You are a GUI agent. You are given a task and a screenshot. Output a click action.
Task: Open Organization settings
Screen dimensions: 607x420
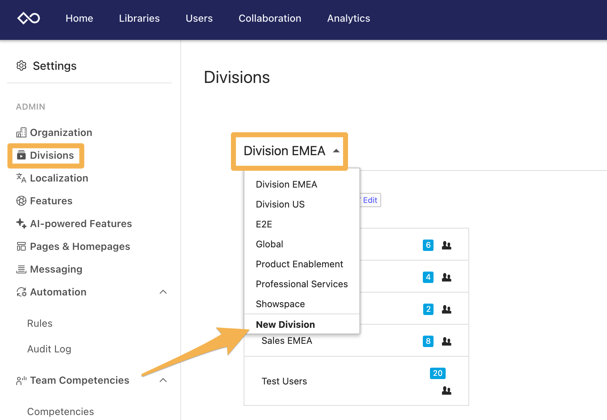(x=61, y=132)
